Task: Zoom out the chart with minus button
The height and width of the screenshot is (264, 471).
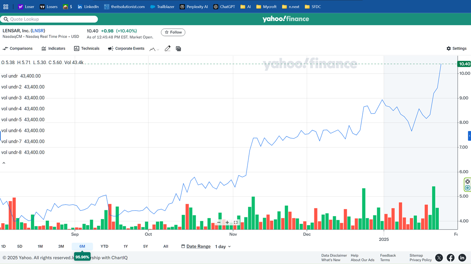Action: click(x=219, y=223)
